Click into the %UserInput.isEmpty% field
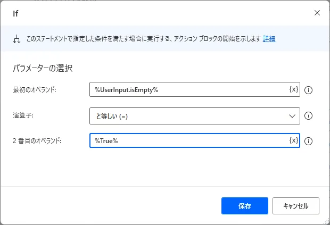Viewport: 330px width, 225px height. [189, 89]
